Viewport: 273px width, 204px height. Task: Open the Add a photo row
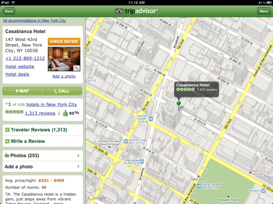pyautogui.click(x=43, y=167)
